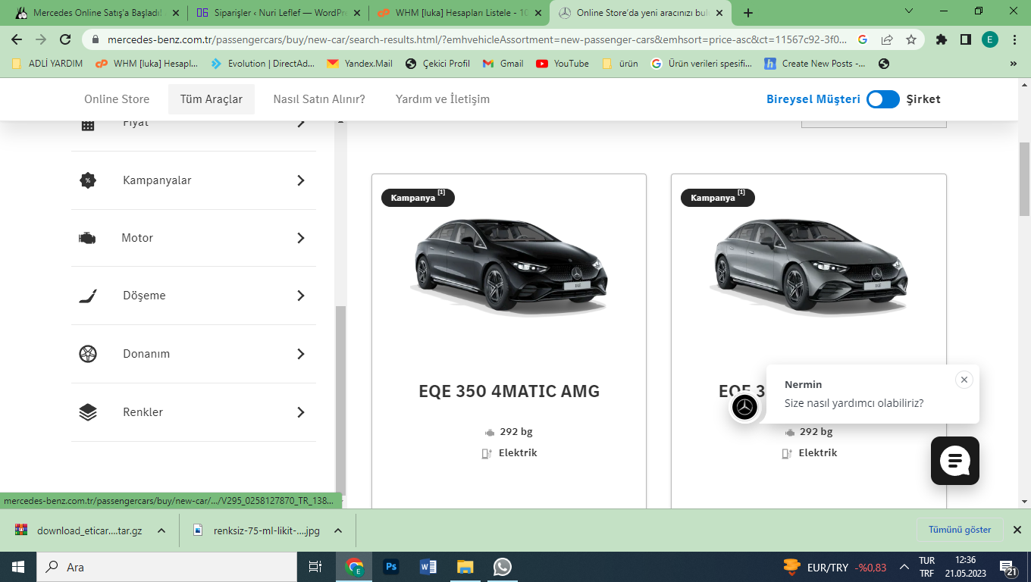Toggle Bireysel Müşteri / Şirket switch
Viewport: 1031px width, 582px height.
pyautogui.click(x=883, y=99)
